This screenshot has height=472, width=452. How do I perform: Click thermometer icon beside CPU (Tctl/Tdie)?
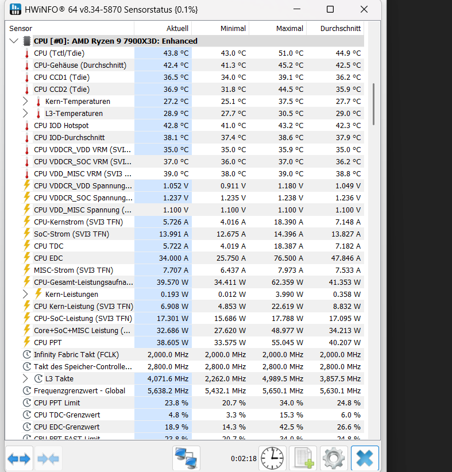pos(27,53)
